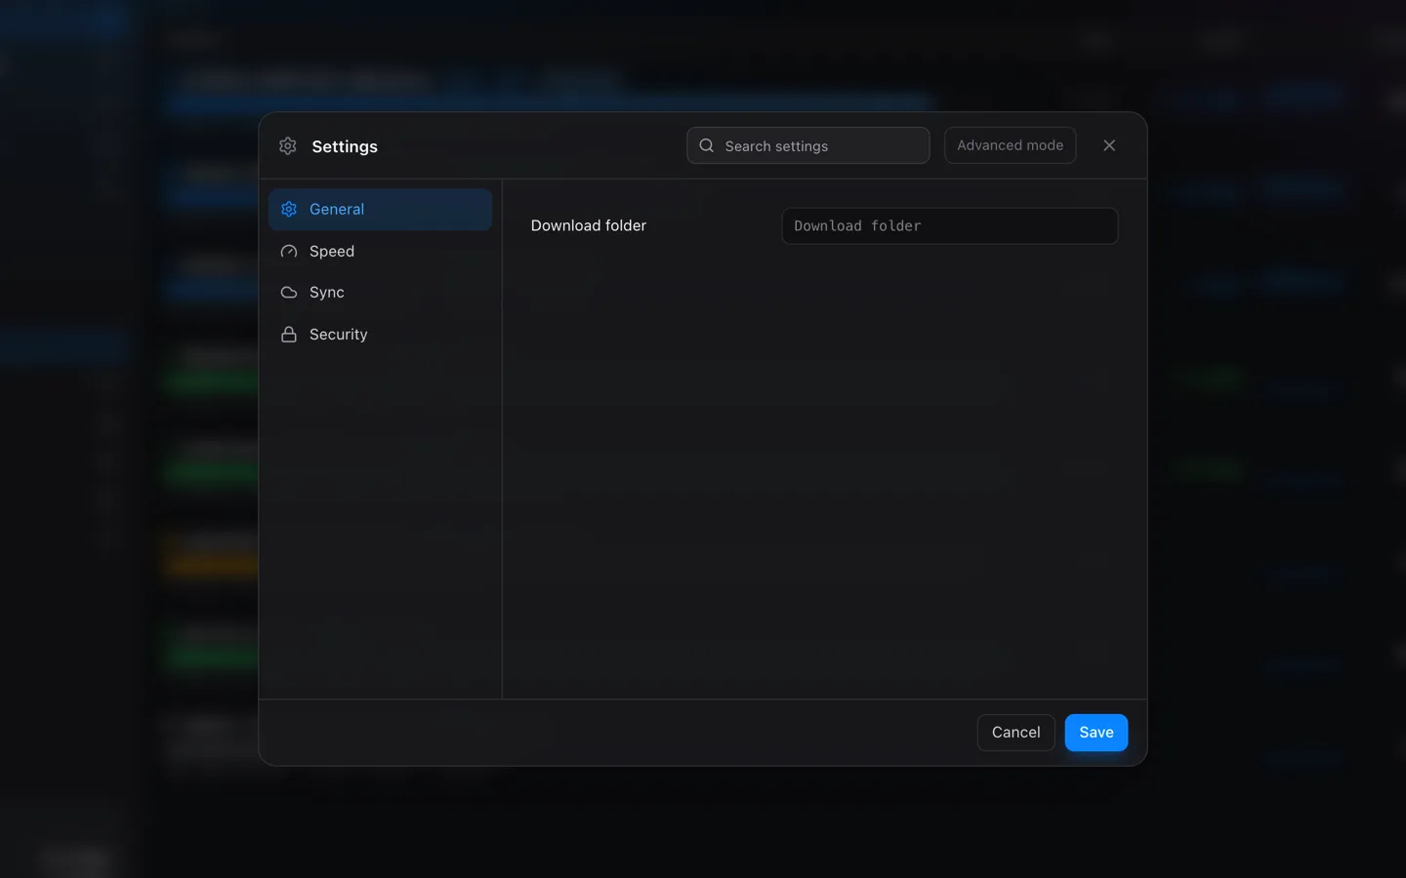The height and width of the screenshot is (878, 1406).
Task: Cancel the settings dialog
Action: 1015,733
